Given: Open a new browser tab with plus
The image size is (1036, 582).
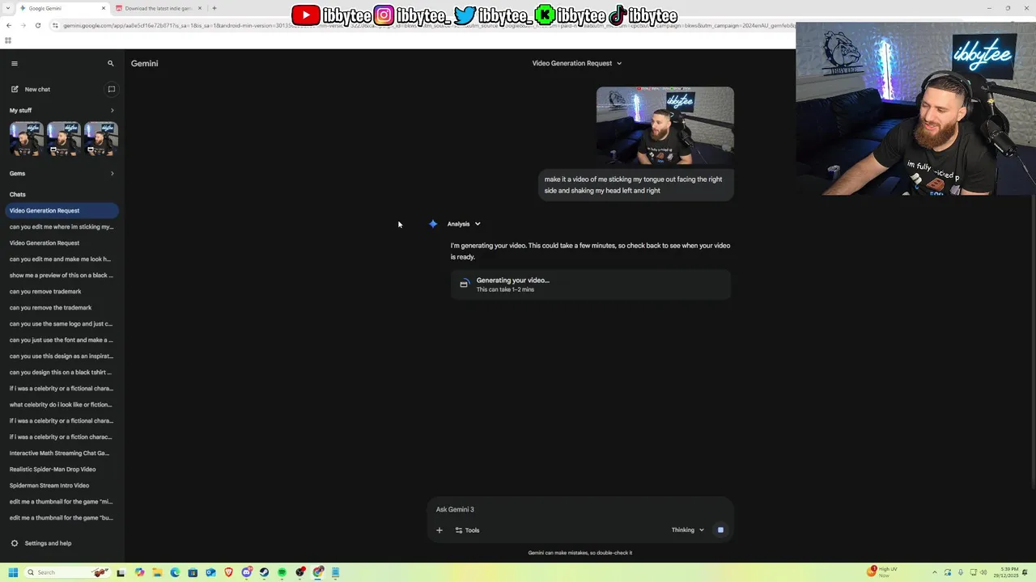Looking at the screenshot, I should point(214,8).
